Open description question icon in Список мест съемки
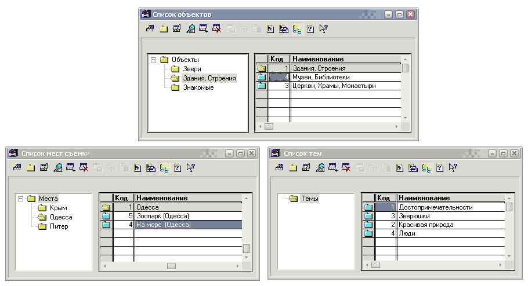The width and height of the screenshot is (528, 286). (x=178, y=167)
